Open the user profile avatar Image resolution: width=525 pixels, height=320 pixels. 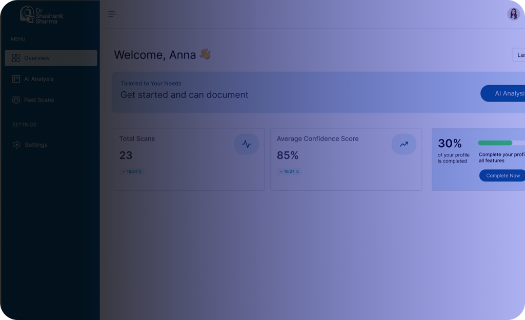(513, 14)
